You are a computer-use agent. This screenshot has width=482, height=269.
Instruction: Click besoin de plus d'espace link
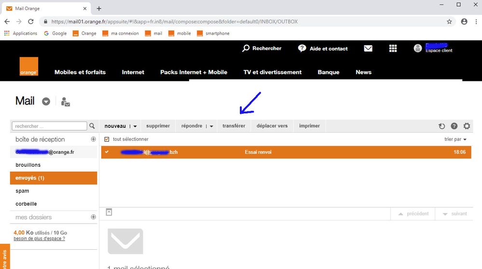[x=40, y=239]
